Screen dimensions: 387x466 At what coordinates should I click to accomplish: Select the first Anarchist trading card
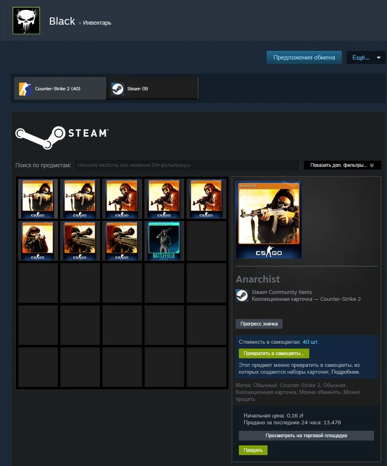point(38,199)
